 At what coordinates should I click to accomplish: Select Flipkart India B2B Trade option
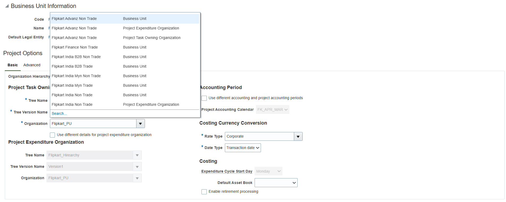[x=125, y=66]
